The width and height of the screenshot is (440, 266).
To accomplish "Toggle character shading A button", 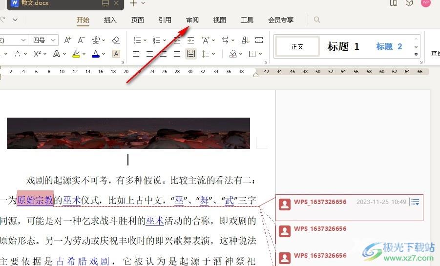I will tap(116, 54).
